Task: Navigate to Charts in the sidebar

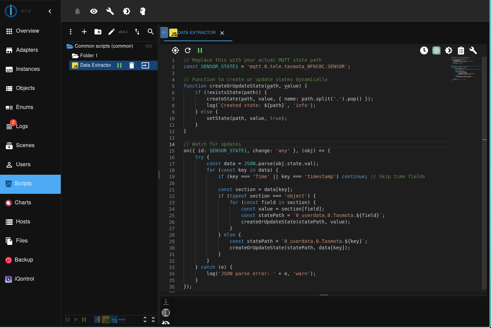Action: pyautogui.click(x=23, y=202)
